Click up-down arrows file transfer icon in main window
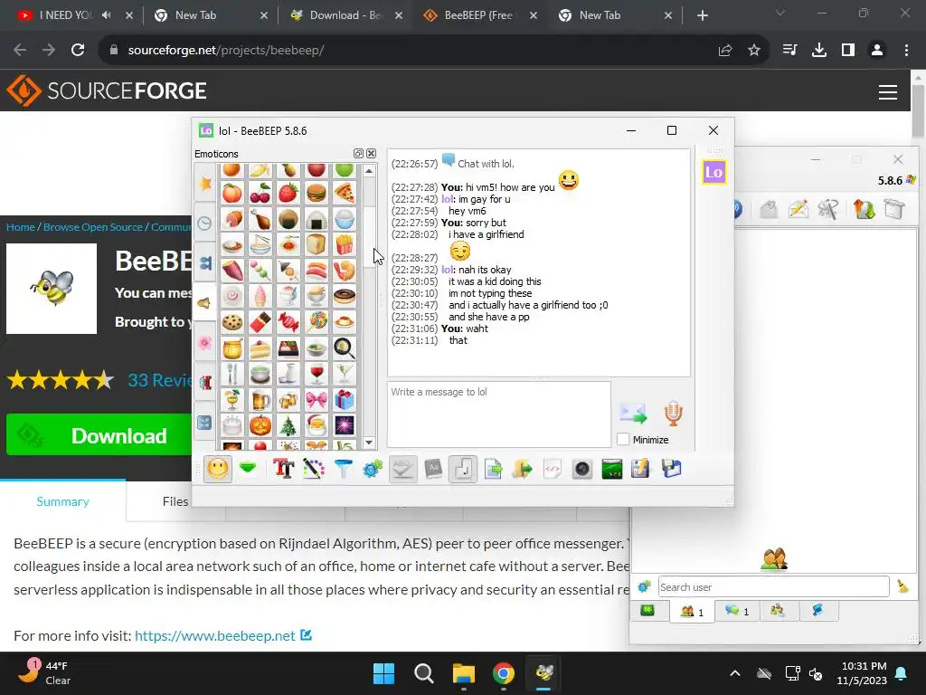Screen dimensions: 926x695 pos(864,209)
